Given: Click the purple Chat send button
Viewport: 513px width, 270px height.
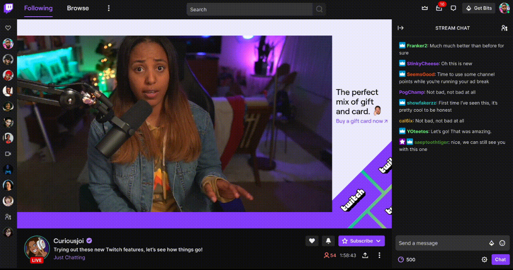Looking at the screenshot, I should 500,259.
